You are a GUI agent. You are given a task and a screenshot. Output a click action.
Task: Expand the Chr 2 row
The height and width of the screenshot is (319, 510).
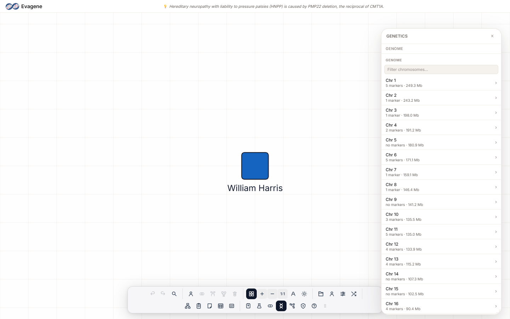click(x=441, y=98)
